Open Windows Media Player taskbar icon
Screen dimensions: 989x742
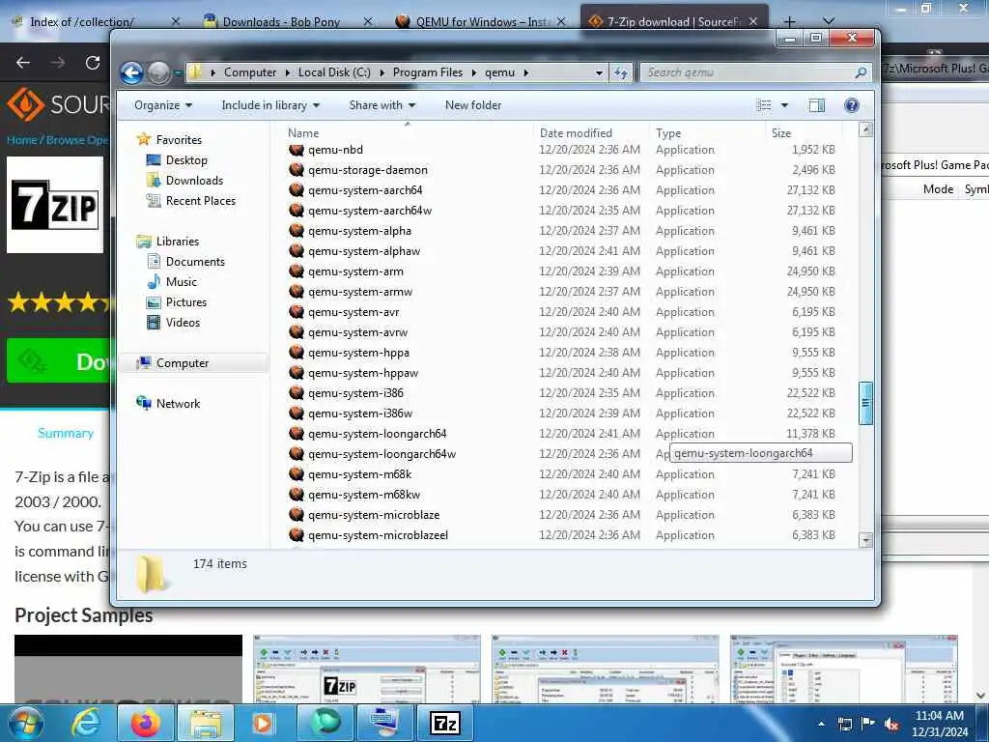click(x=263, y=723)
